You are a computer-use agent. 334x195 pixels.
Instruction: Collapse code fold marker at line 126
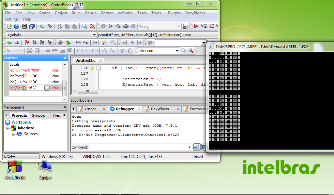coord(99,68)
